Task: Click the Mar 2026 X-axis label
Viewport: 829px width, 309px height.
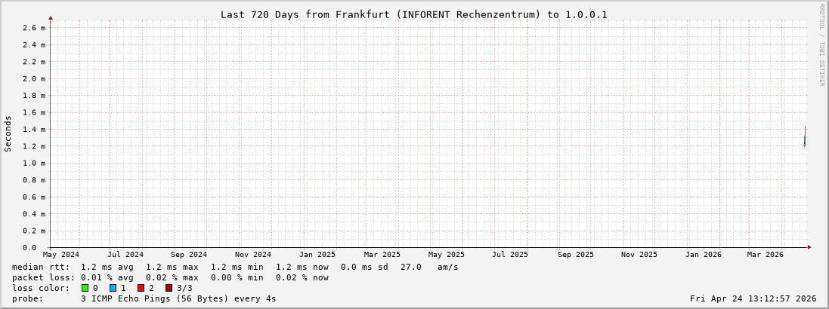Action: pyautogui.click(x=766, y=255)
